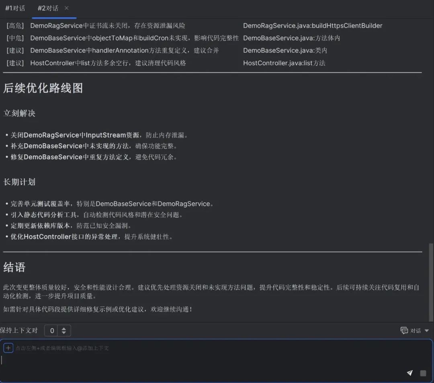Select the #2对话 tab
The image size is (434, 383).
point(48,8)
